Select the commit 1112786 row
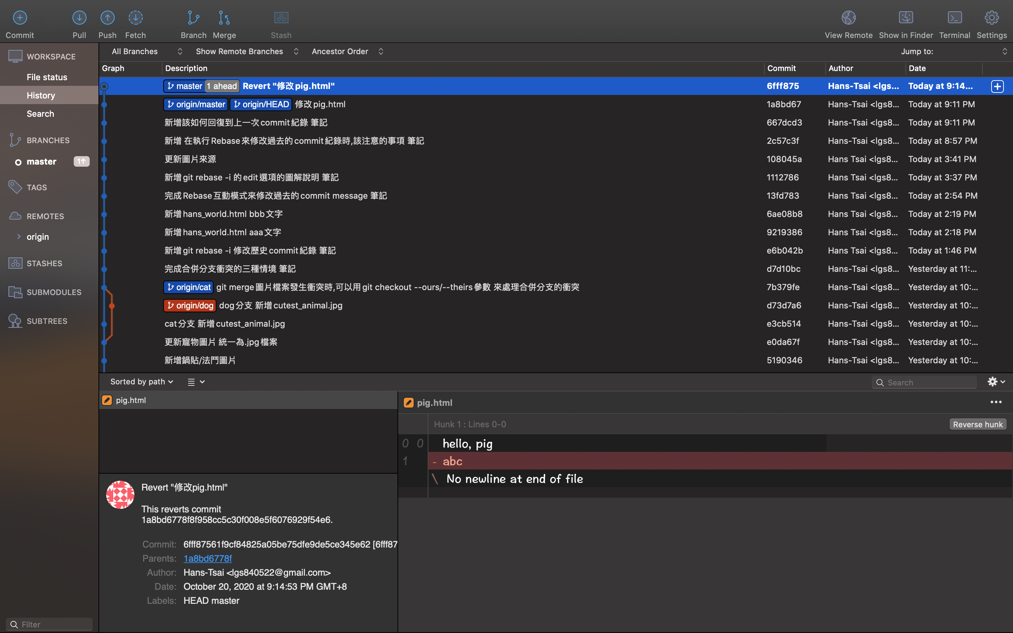Viewport: 1013px width, 633px height. click(x=556, y=178)
